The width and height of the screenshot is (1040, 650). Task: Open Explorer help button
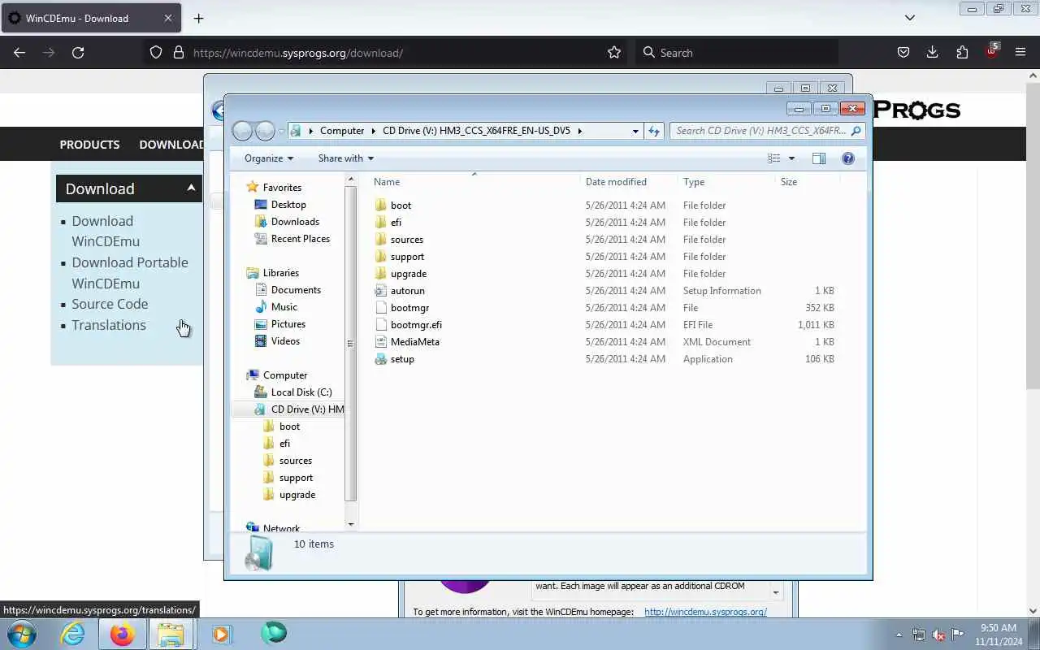pos(848,158)
